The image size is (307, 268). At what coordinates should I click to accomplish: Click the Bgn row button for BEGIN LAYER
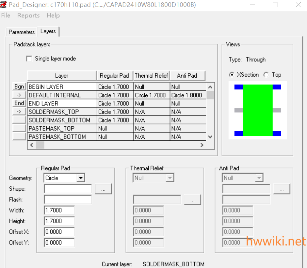19,87
